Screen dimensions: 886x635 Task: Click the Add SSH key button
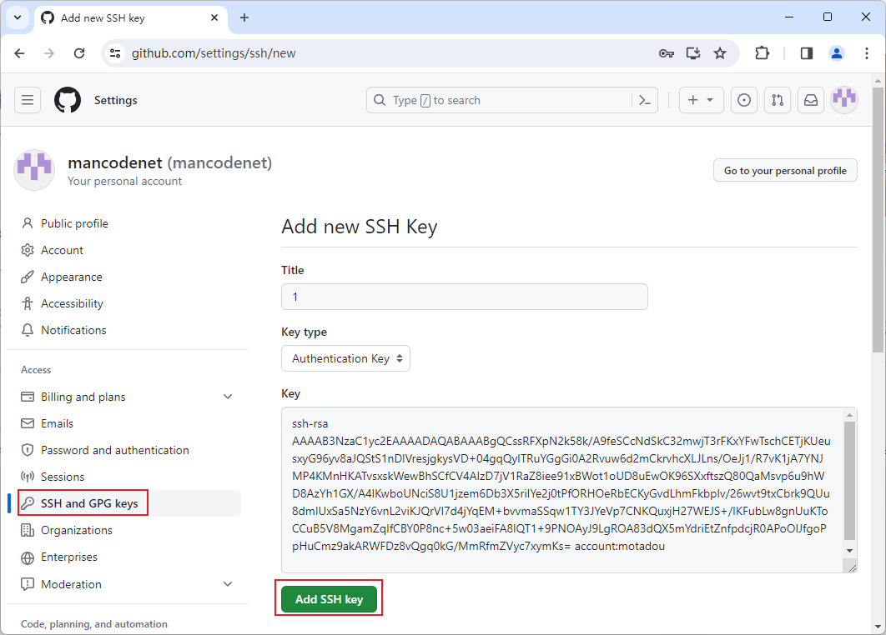329,599
